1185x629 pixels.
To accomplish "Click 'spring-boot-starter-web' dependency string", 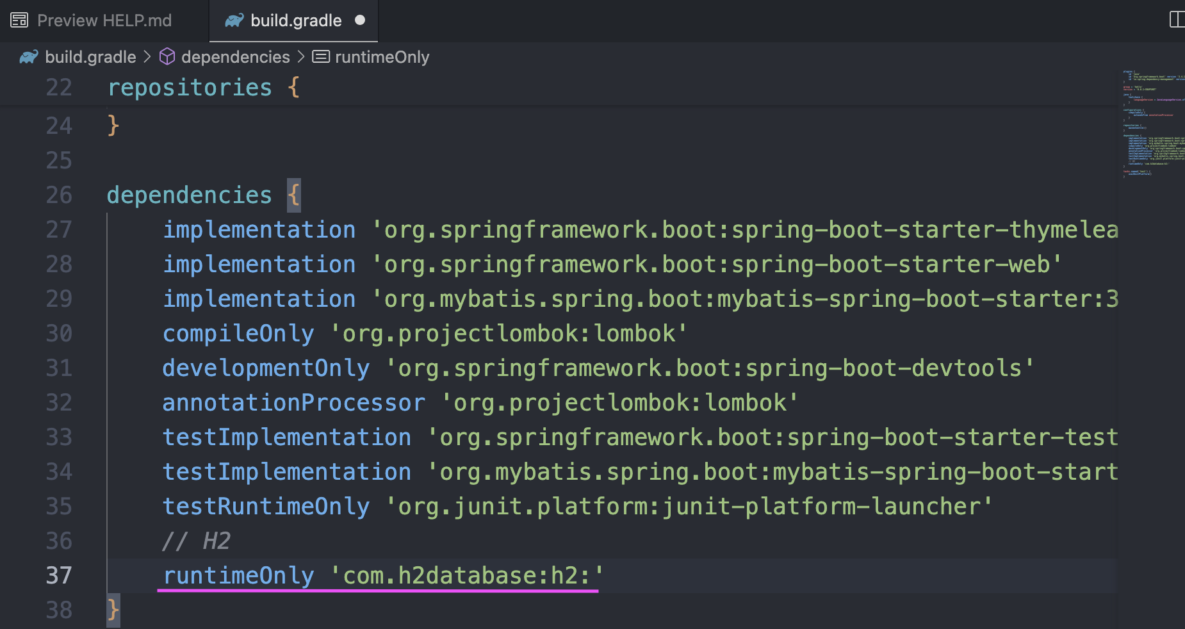I will pos(716,264).
